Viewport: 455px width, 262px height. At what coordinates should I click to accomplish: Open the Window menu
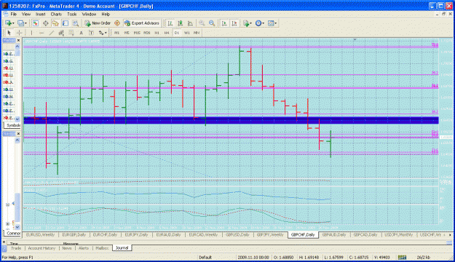click(89, 14)
